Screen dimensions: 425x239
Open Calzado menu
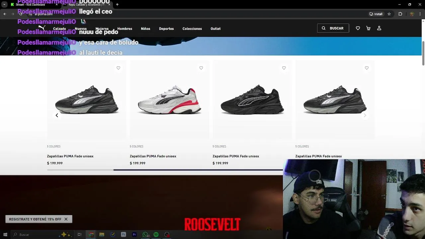pos(59,29)
